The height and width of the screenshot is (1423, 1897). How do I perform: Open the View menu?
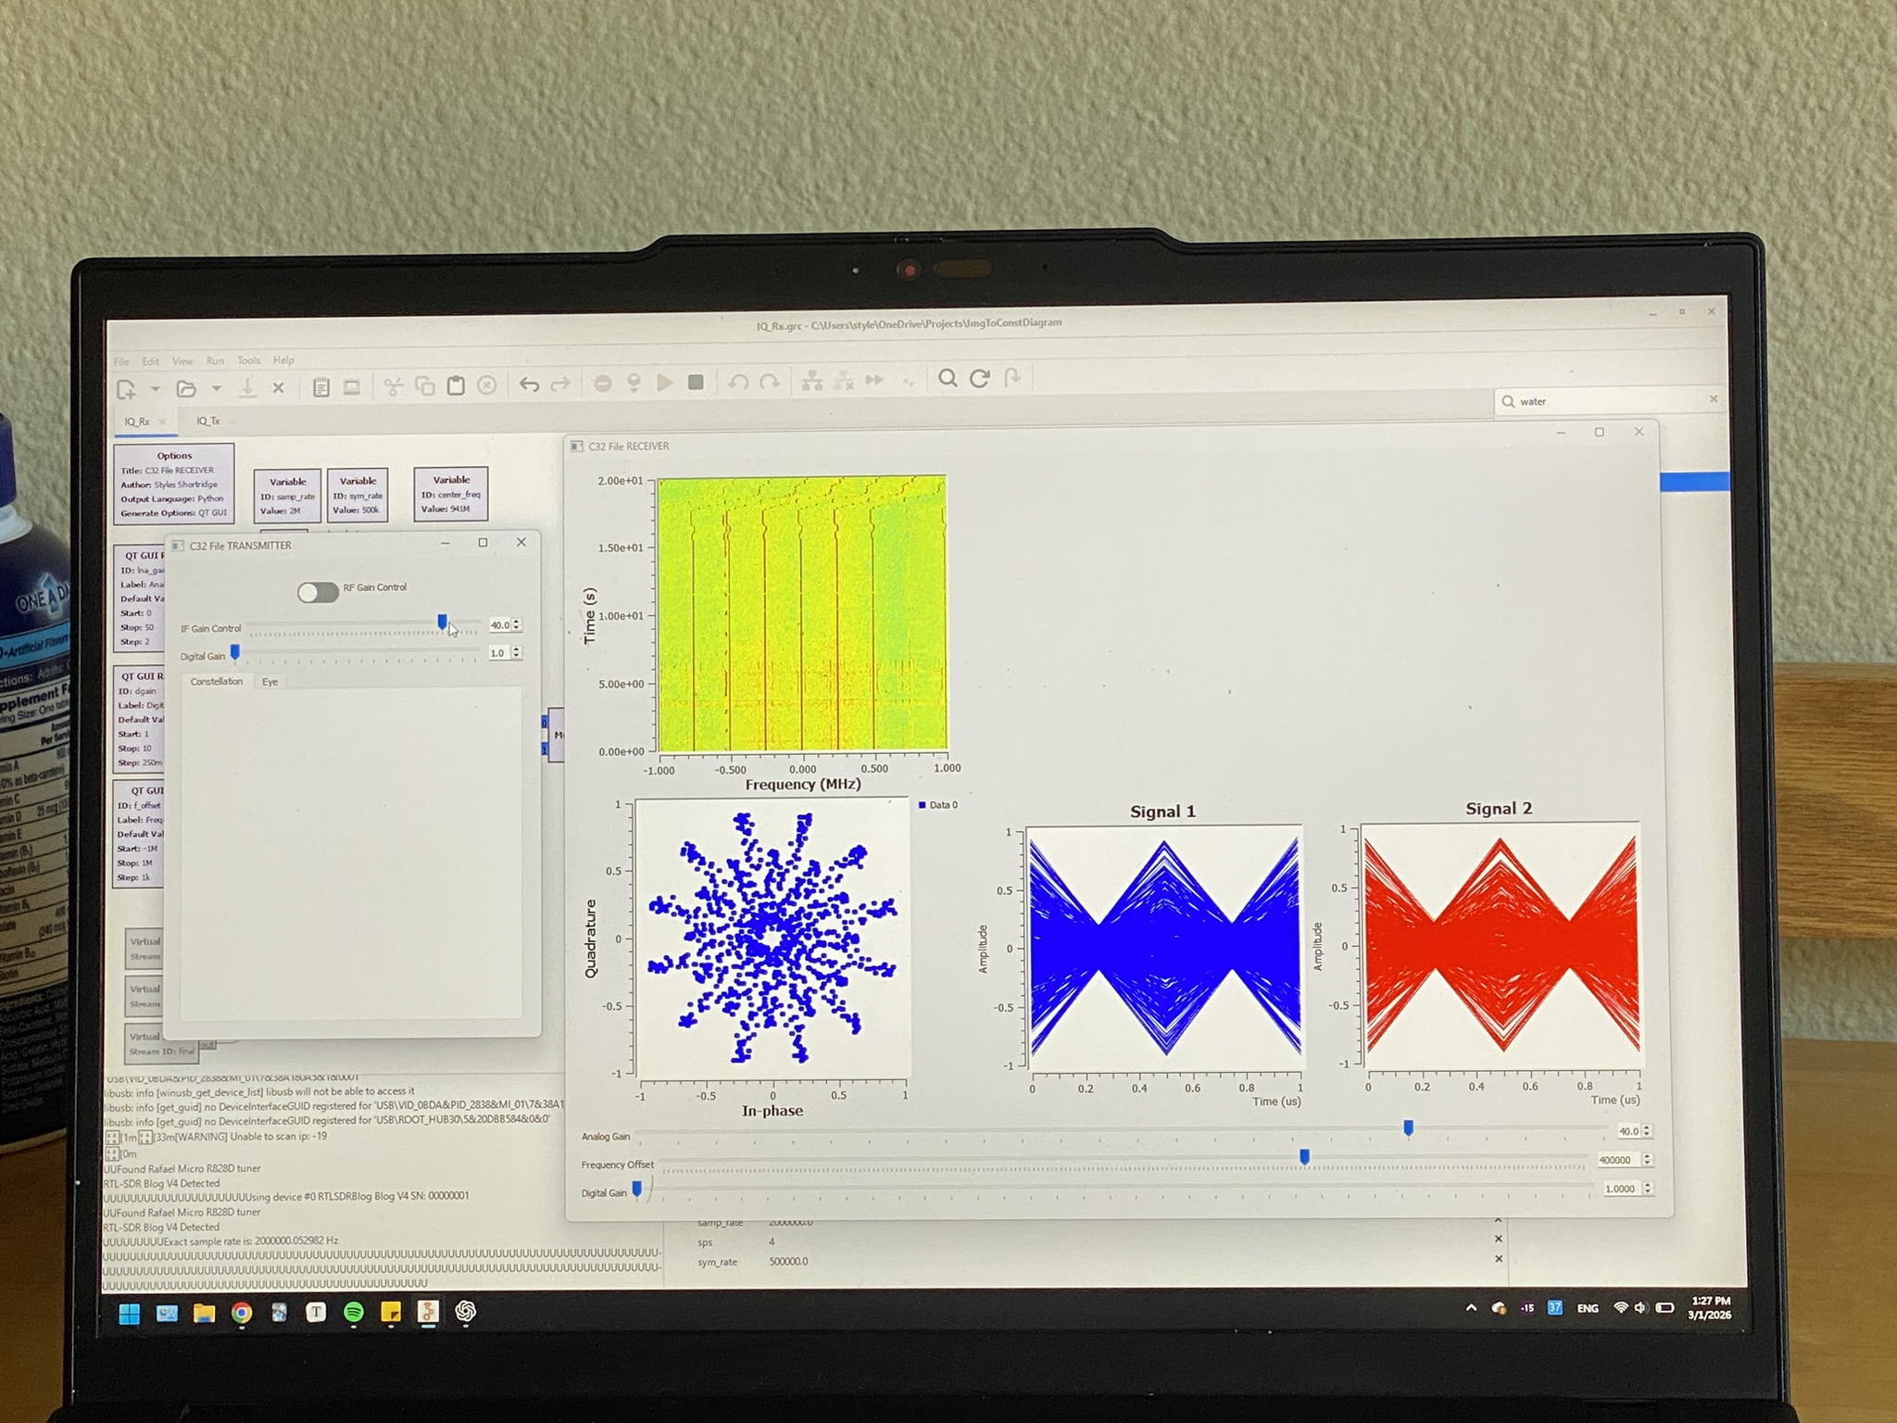pos(182,361)
